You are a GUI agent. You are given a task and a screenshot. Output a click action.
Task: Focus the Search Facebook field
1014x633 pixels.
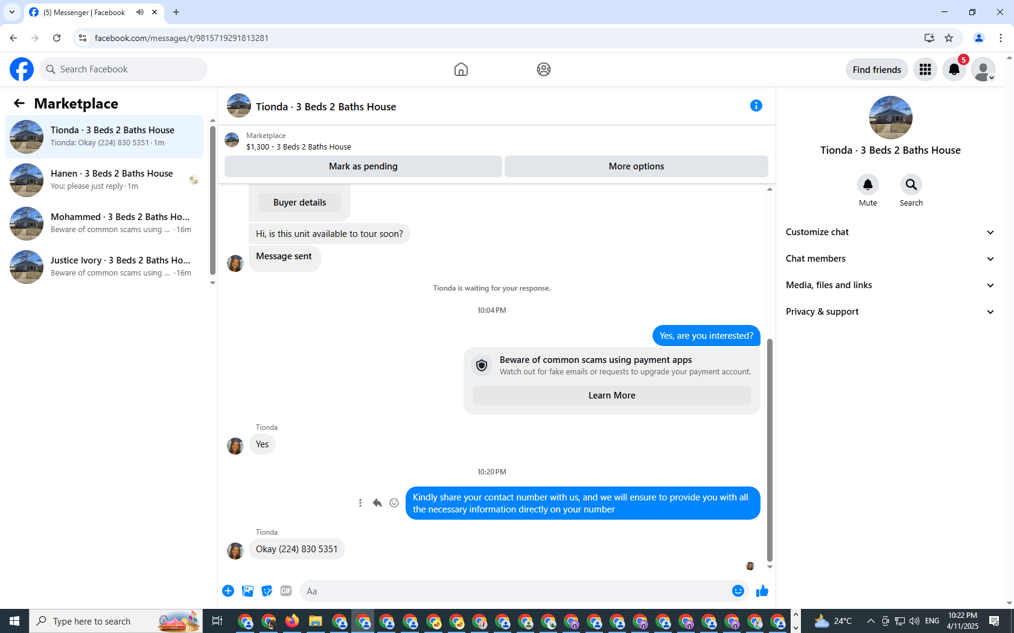[x=123, y=69]
